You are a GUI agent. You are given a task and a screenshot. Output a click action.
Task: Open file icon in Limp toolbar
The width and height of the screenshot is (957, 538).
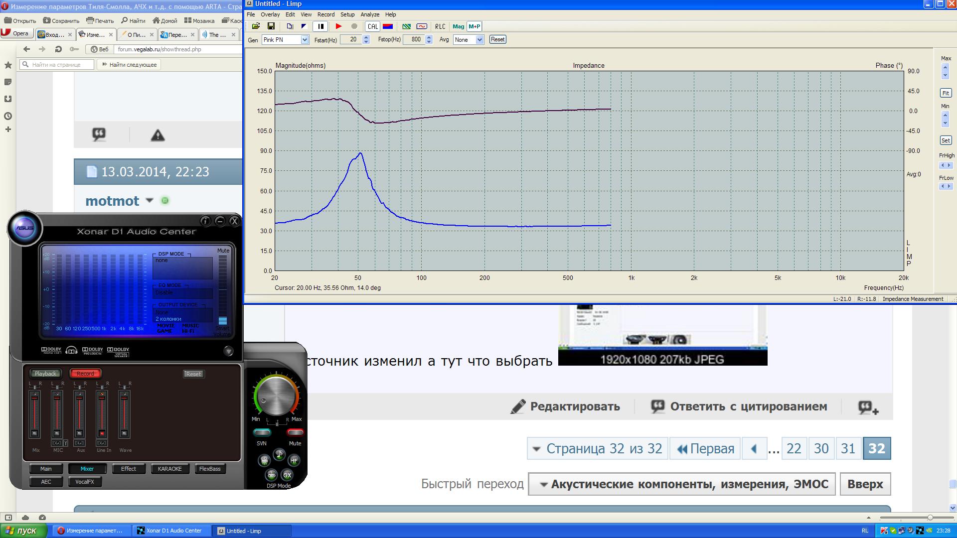pyautogui.click(x=256, y=26)
